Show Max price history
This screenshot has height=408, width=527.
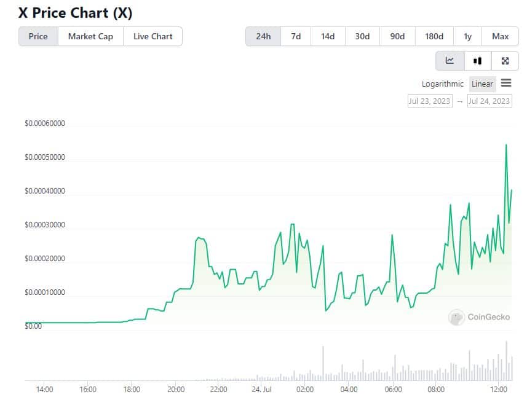(x=500, y=36)
